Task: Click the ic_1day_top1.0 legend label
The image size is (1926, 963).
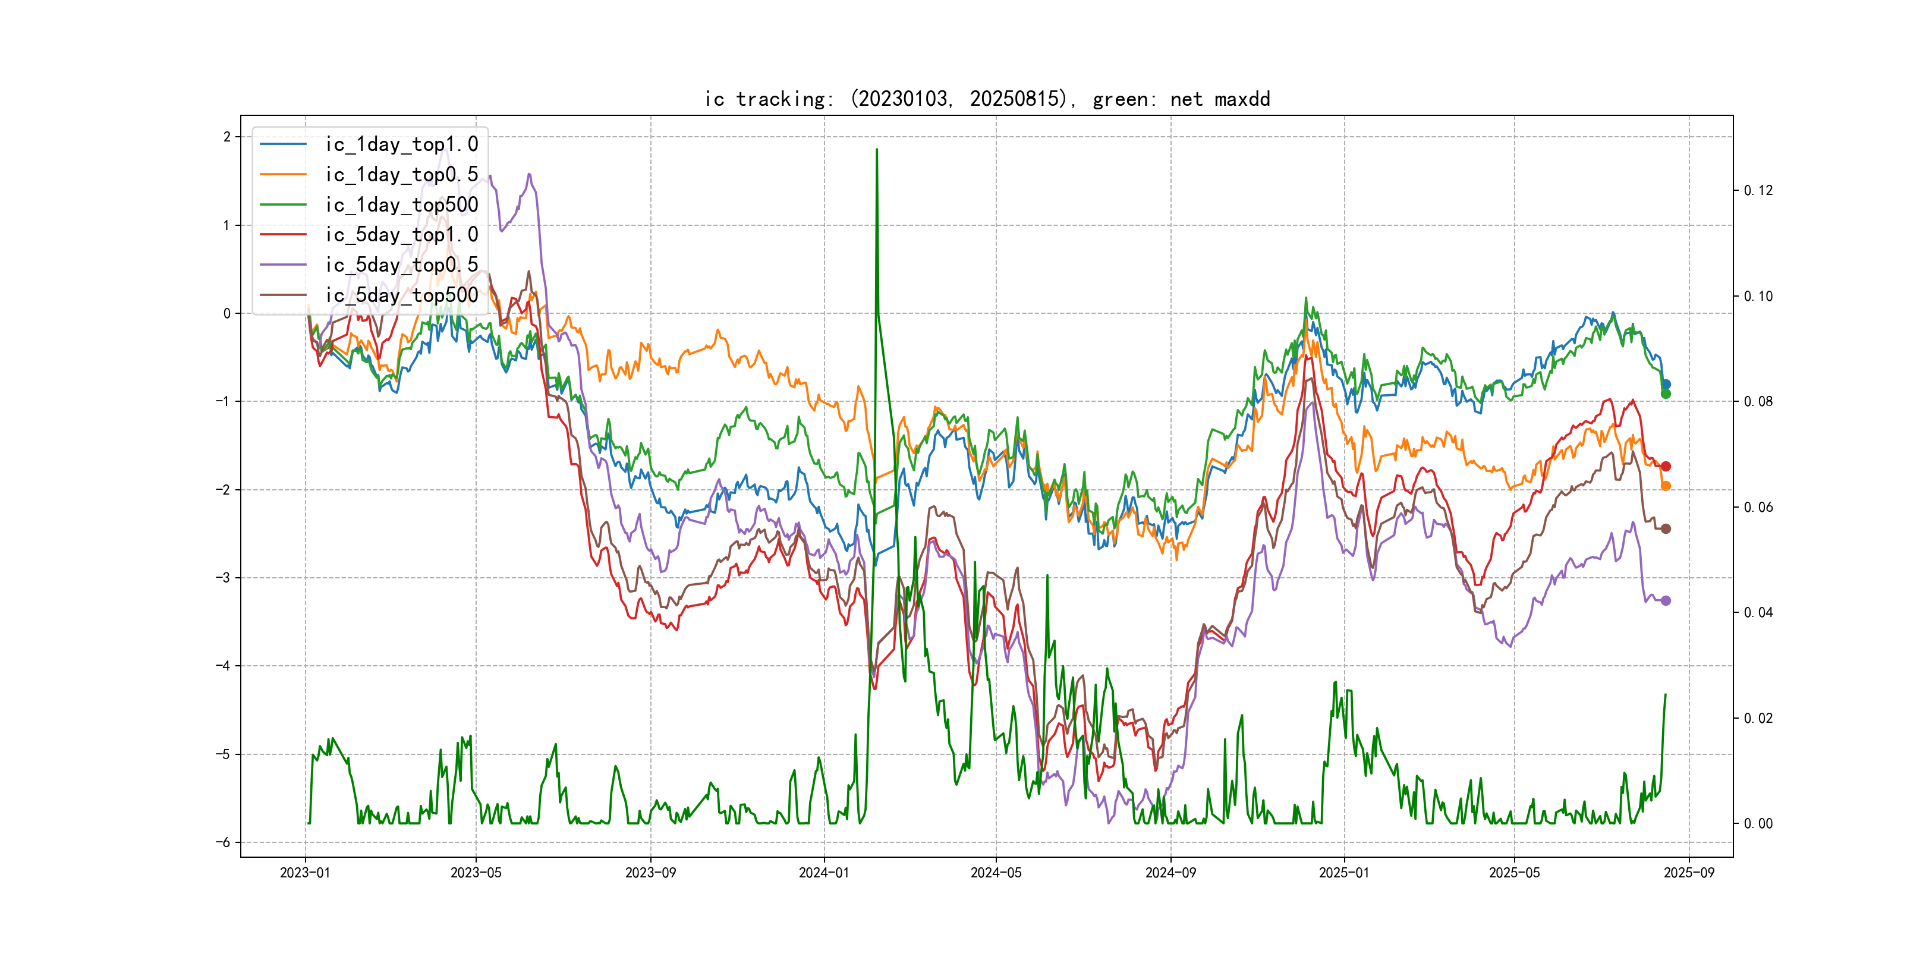Action: tap(401, 144)
